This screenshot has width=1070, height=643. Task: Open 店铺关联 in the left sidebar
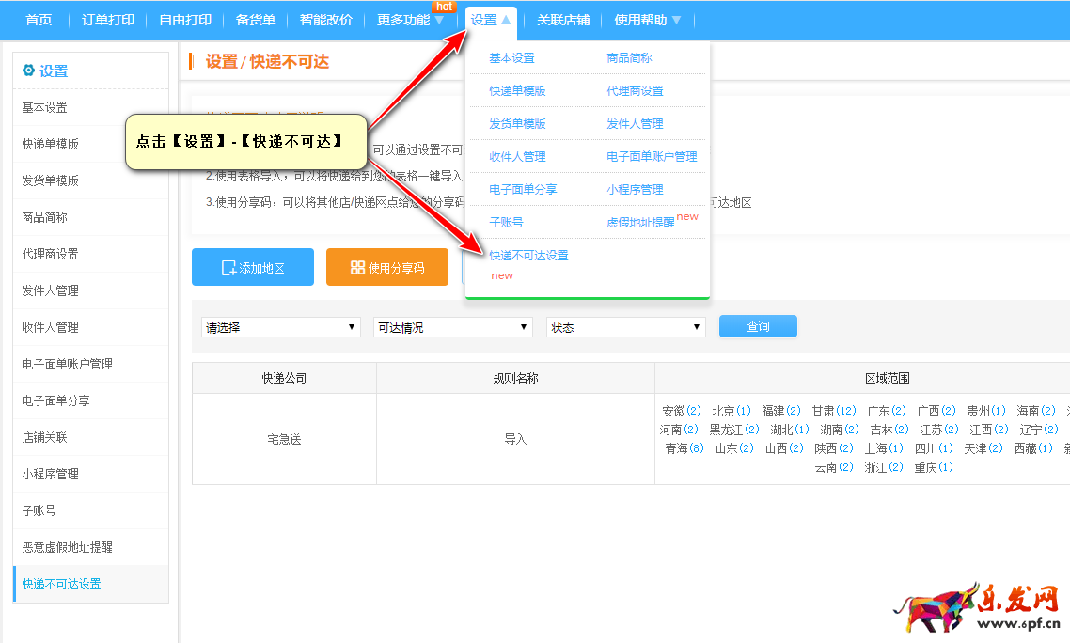point(45,437)
